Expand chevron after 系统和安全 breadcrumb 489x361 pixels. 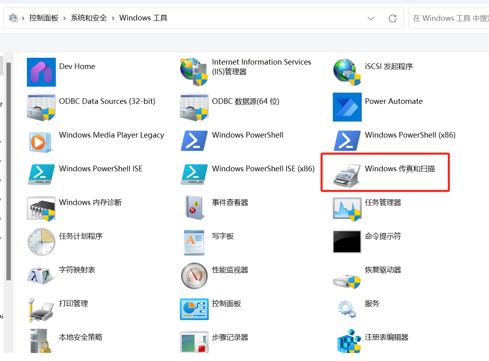tap(113, 18)
